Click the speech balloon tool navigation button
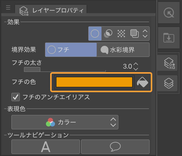Viewport: 182px width, 156px height. (115, 147)
